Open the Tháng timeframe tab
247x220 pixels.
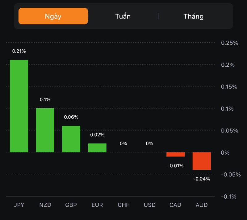(194, 16)
